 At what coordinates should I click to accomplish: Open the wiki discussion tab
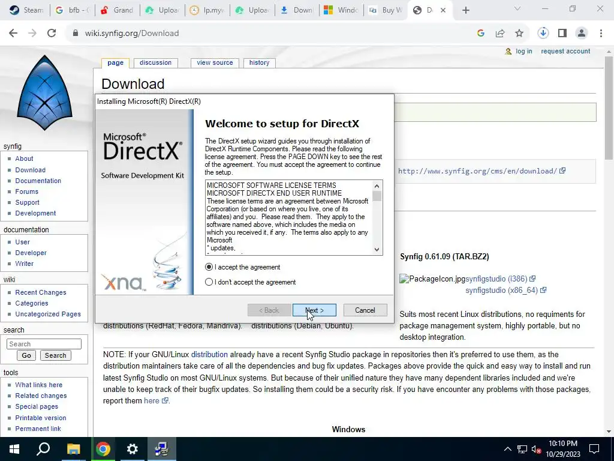[x=155, y=62]
